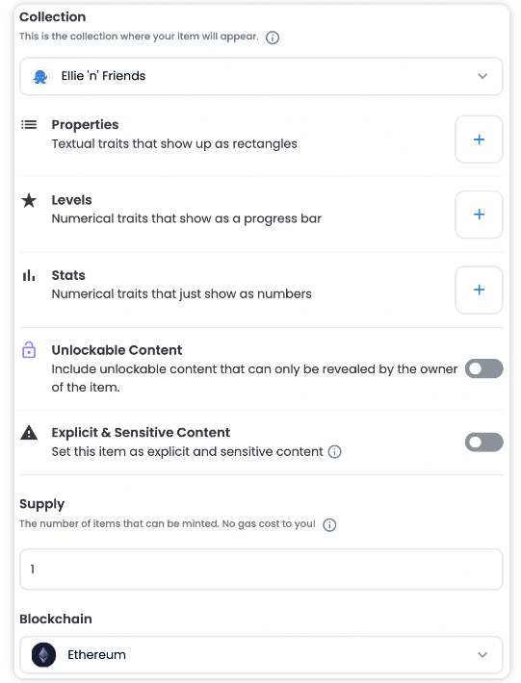Viewport: 521px width, 683px height.
Task: Enable the Unlockable Content toggle
Action: pos(484,368)
